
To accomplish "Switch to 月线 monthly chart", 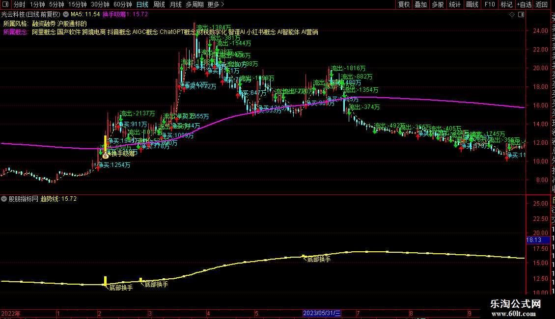I will pyautogui.click(x=175, y=4).
